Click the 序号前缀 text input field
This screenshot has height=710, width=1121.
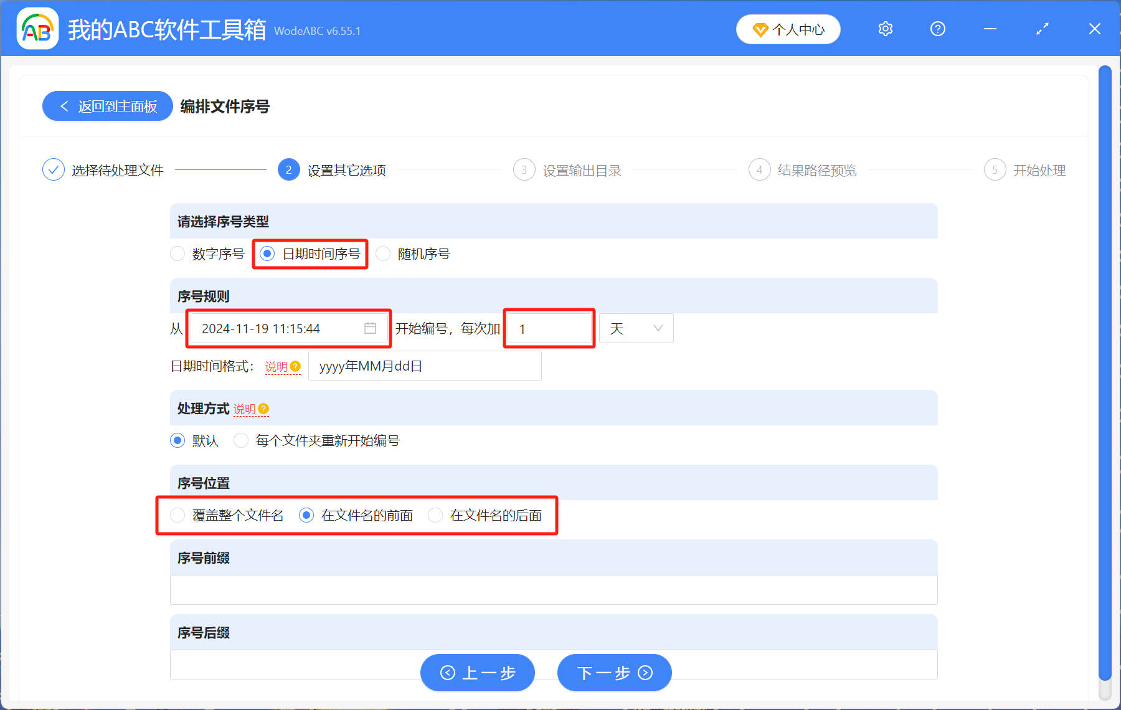pos(553,589)
